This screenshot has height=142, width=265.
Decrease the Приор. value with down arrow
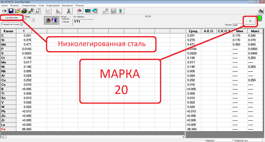coord(33,21)
